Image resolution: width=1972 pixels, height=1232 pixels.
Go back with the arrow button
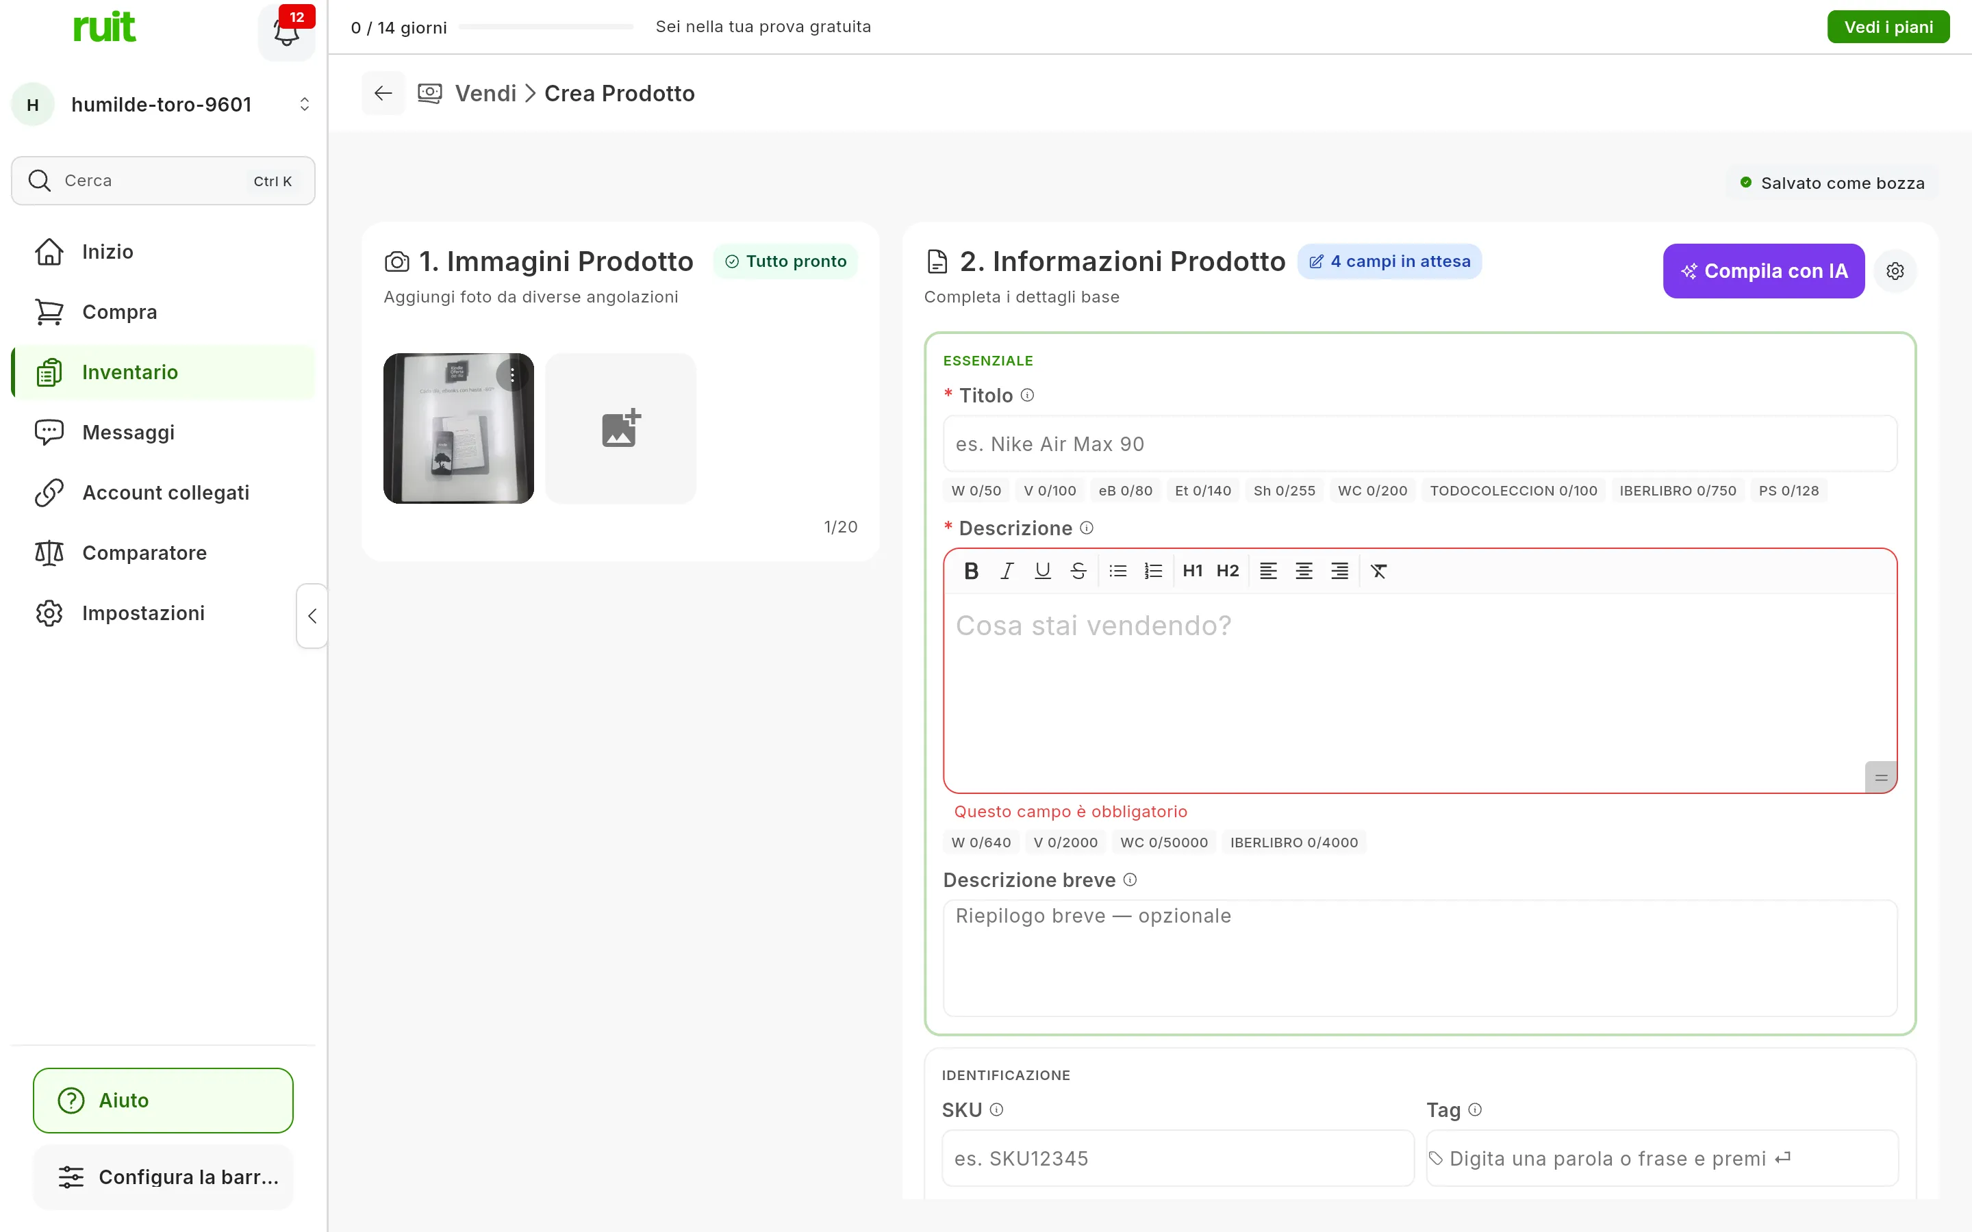(383, 93)
